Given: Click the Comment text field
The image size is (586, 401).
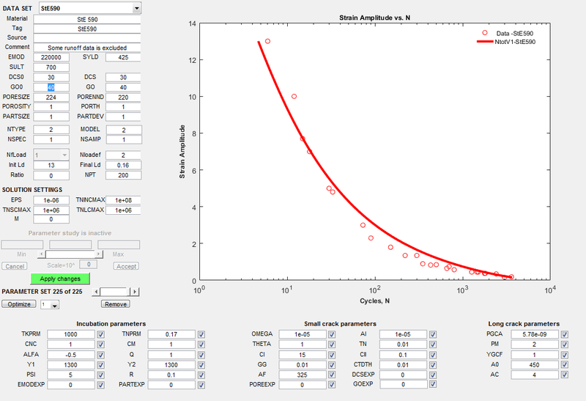Looking at the screenshot, I should pyautogui.click(x=86, y=47).
